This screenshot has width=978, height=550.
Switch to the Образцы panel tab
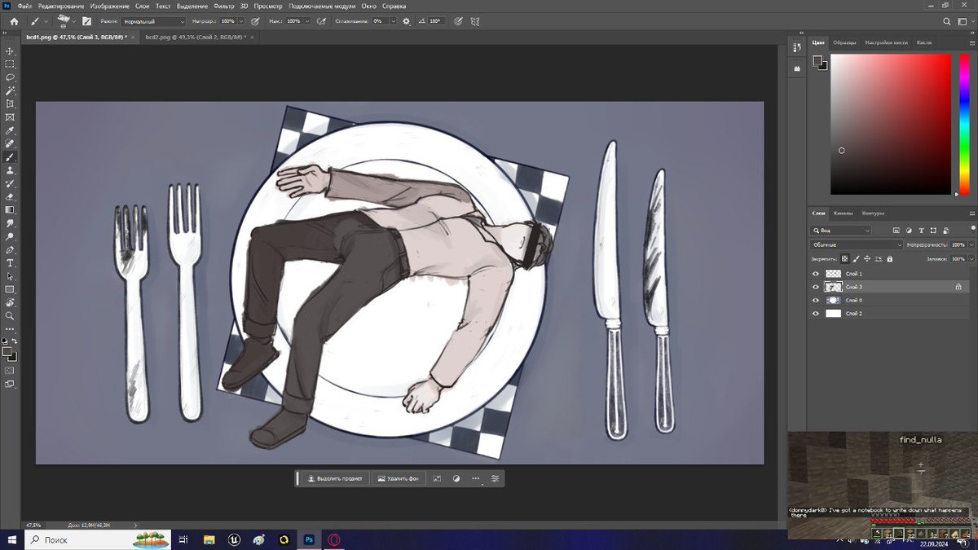(844, 42)
